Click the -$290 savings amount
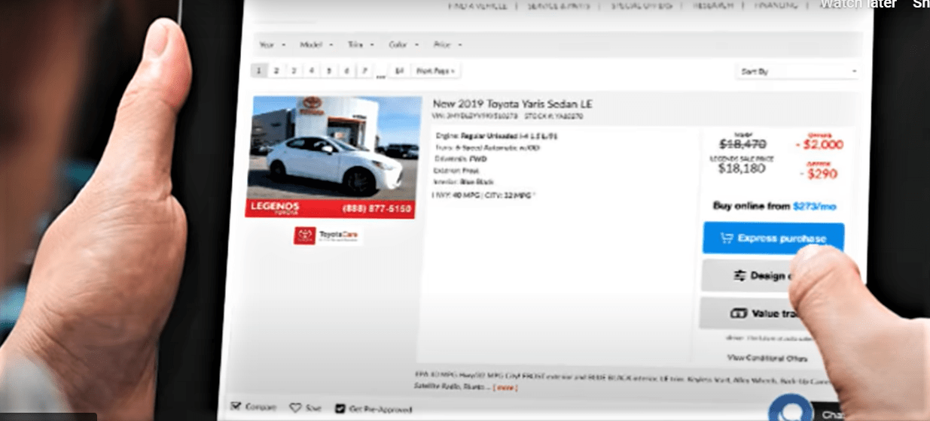Image resolution: width=930 pixels, height=421 pixels. coord(817,174)
